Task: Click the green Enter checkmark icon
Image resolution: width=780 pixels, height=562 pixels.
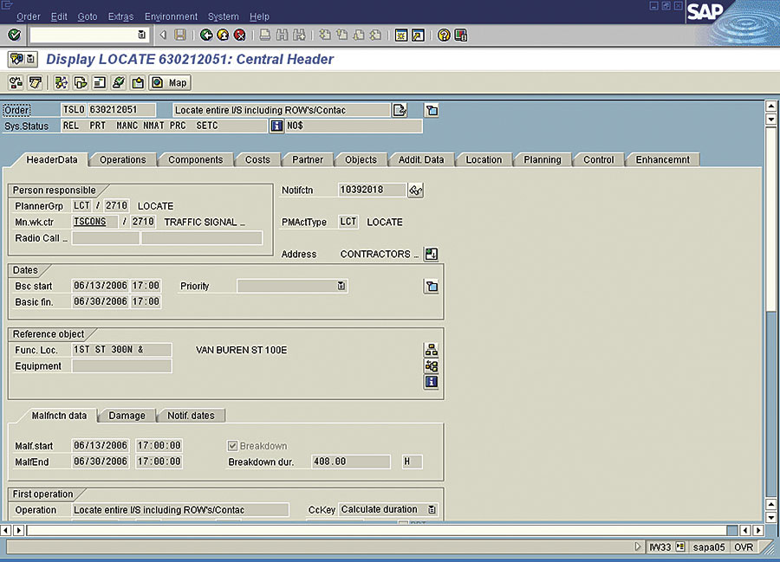Action: coord(15,35)
